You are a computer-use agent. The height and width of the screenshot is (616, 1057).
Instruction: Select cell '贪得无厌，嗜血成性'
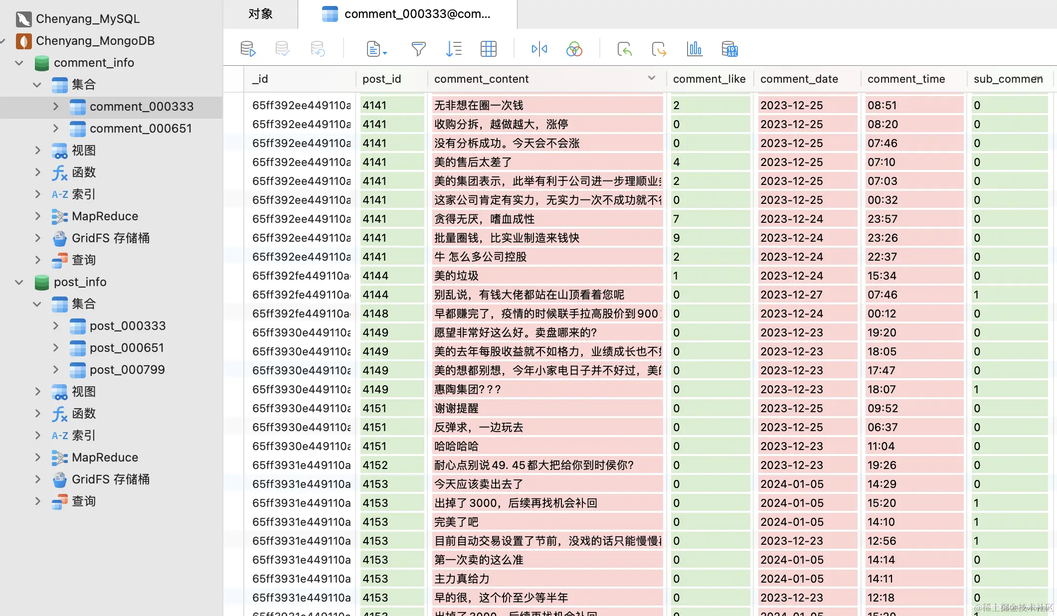547,219
